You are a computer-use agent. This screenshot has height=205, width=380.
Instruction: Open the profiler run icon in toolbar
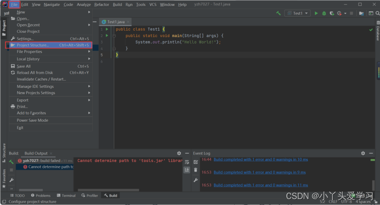pyautogui.click(x=339, y=13)
